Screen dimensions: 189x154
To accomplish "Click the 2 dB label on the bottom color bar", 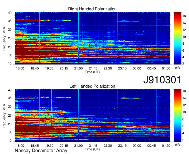I will point(183,140).
